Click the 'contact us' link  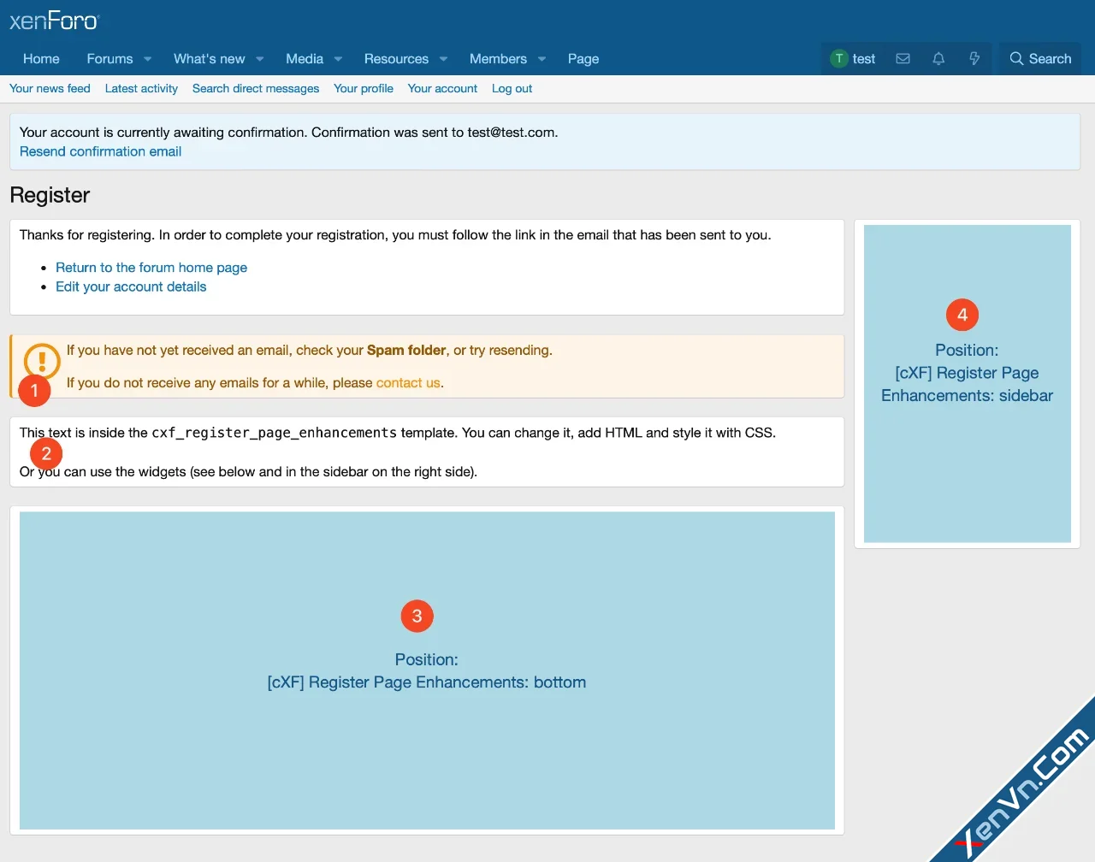(408, 383)
